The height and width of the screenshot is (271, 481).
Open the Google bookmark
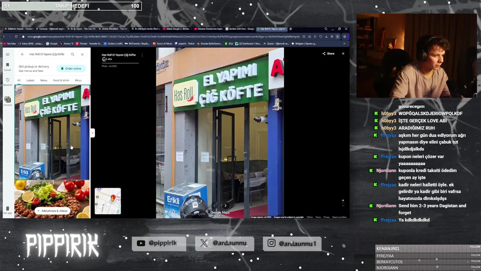pyautogui.click(x=52, y=44)
